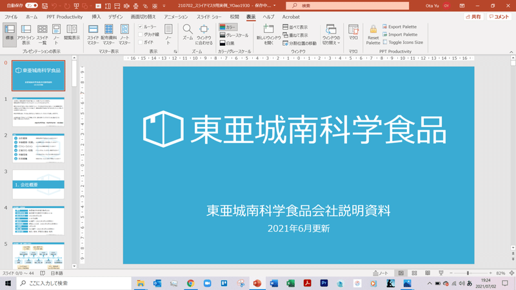Image resolution: width=516 pixels, height=290 pixels.
Task: Fit slide to window icon in status bar
Action: pos(511,273)
